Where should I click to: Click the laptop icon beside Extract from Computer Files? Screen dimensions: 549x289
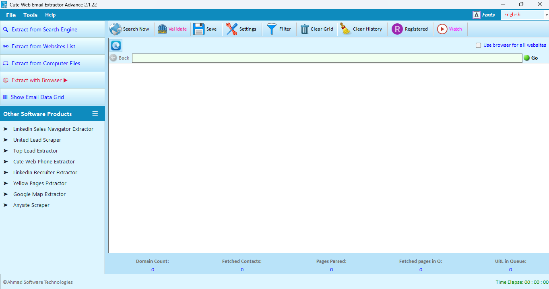[6, 63]
